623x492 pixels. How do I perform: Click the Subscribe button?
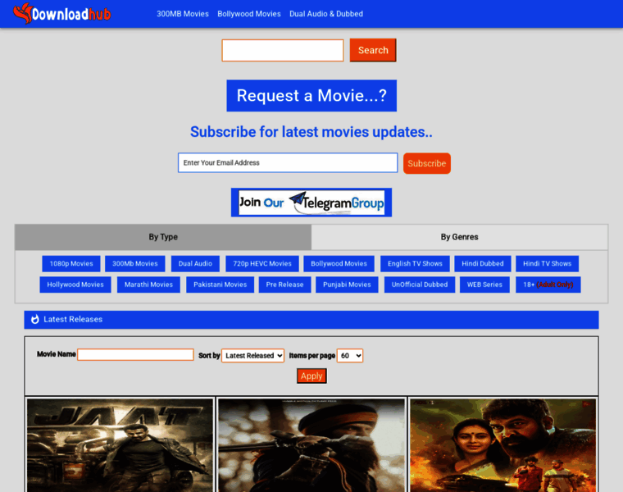[x=427, y=163]
